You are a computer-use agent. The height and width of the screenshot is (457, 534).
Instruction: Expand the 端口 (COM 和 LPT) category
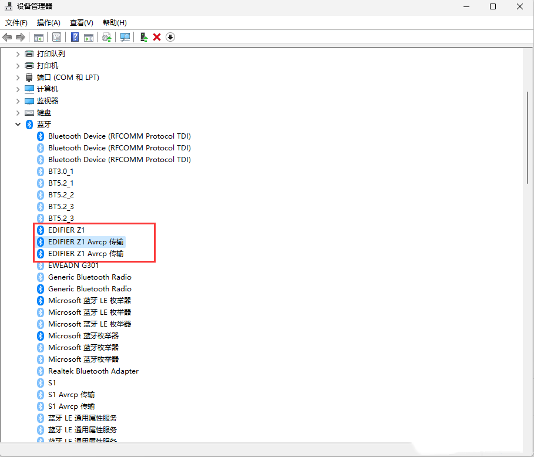pos(18,77)
